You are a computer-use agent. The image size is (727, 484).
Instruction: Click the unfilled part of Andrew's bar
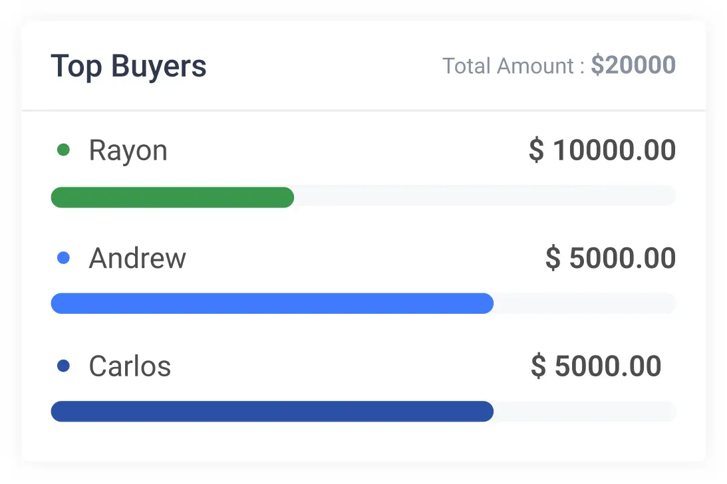585,303
